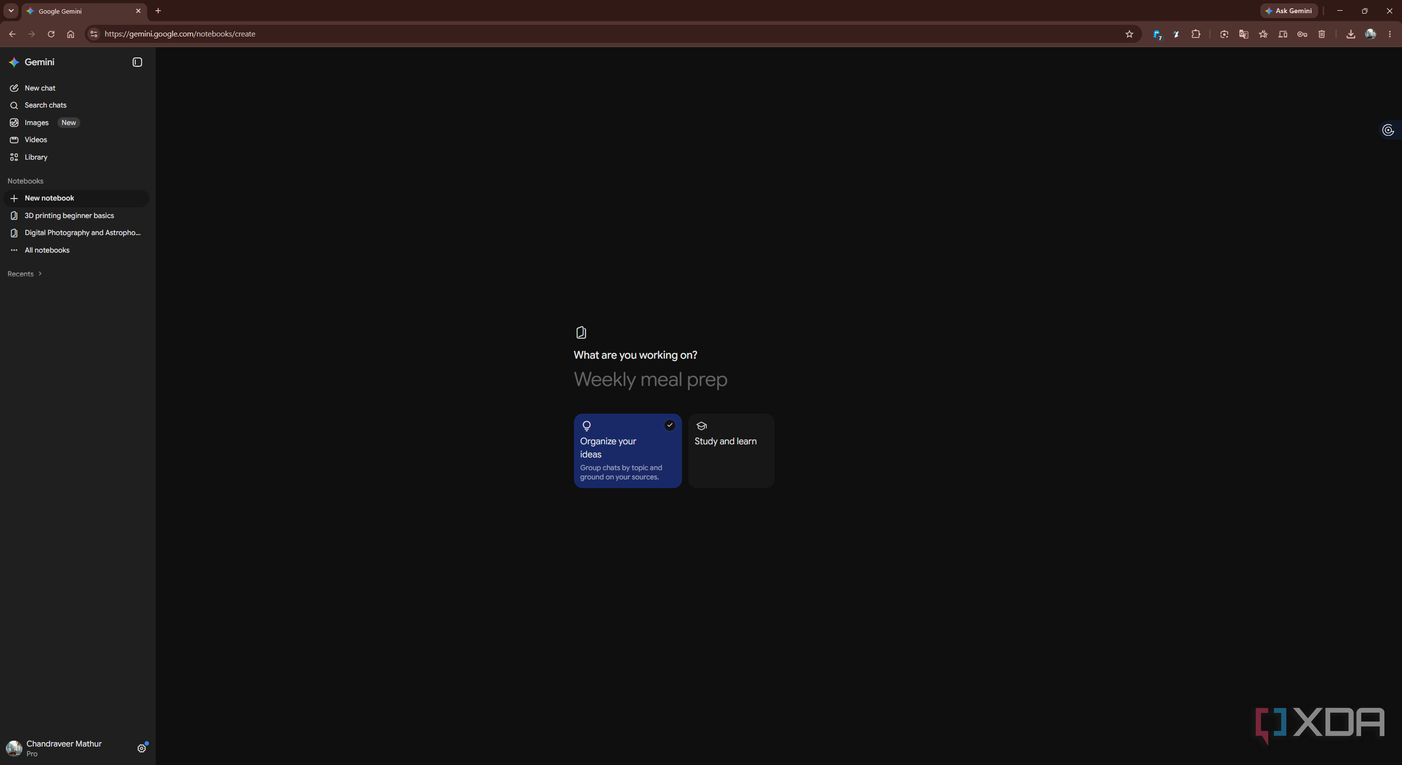Open browser Downloads icon

point(1351,34)
